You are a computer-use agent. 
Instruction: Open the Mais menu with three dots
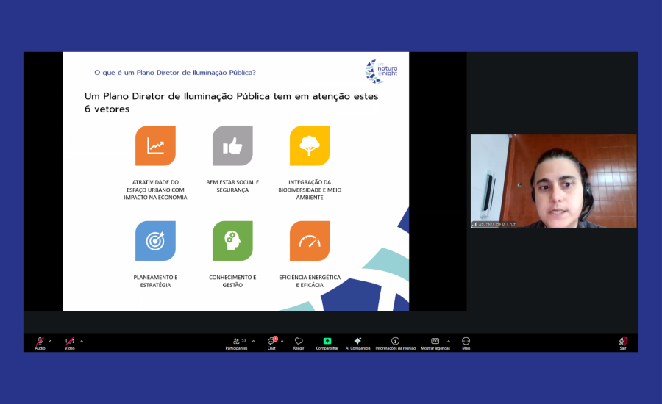point(466,342)
